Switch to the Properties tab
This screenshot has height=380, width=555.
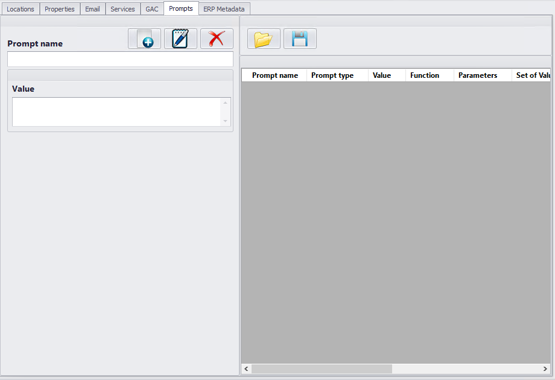coord(60,9)
